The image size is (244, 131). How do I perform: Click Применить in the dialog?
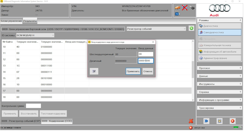coord(133,71)
